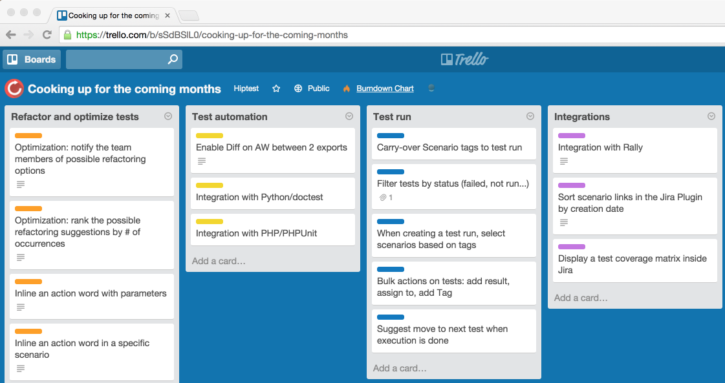Viewport: 725px width, 383px height.
Task: Click description icon on 'Enable Diff on AW' card
Action: [x=202, y=161]
